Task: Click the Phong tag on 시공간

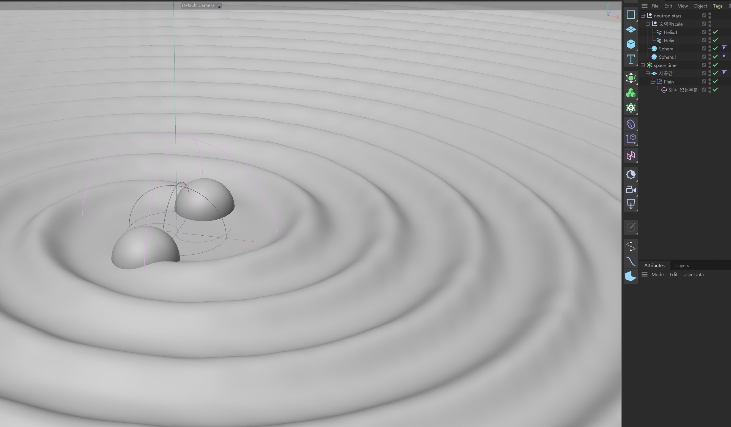Action: pos(724,73)
